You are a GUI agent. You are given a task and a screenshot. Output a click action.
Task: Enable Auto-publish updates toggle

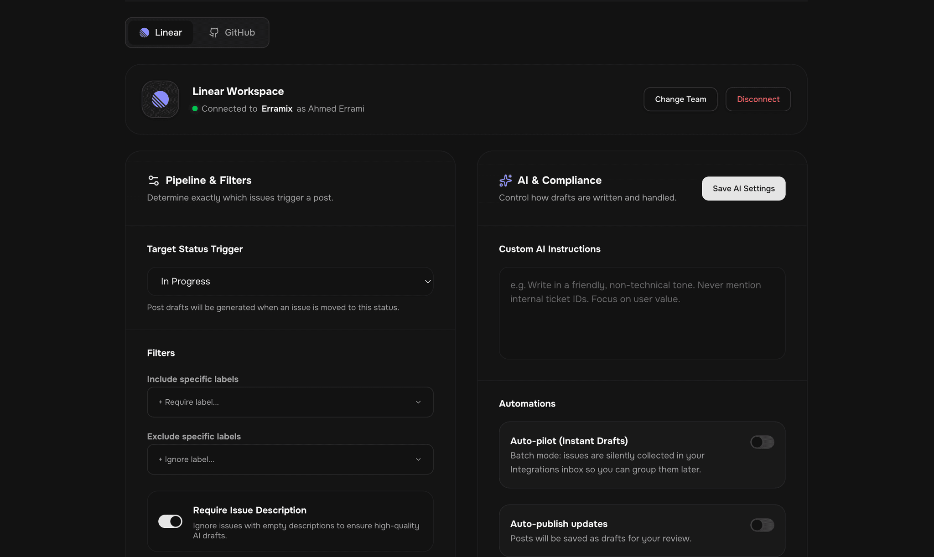pyautogui.click(x=762, y=525)
